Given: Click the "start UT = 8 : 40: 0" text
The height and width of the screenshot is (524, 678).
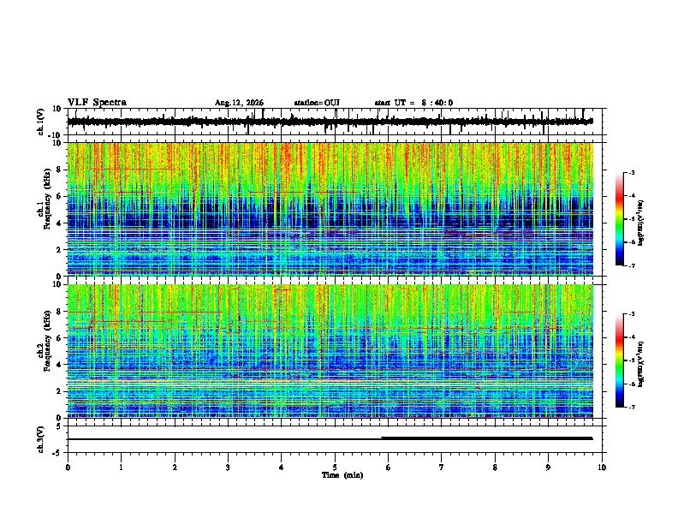Looking at the screenshot, I should [413, 103].
